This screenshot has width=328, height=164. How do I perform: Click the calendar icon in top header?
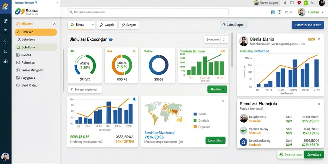(x=273, y=12)
